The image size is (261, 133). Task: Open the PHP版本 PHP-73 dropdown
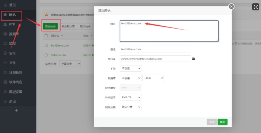pos(130,97)
